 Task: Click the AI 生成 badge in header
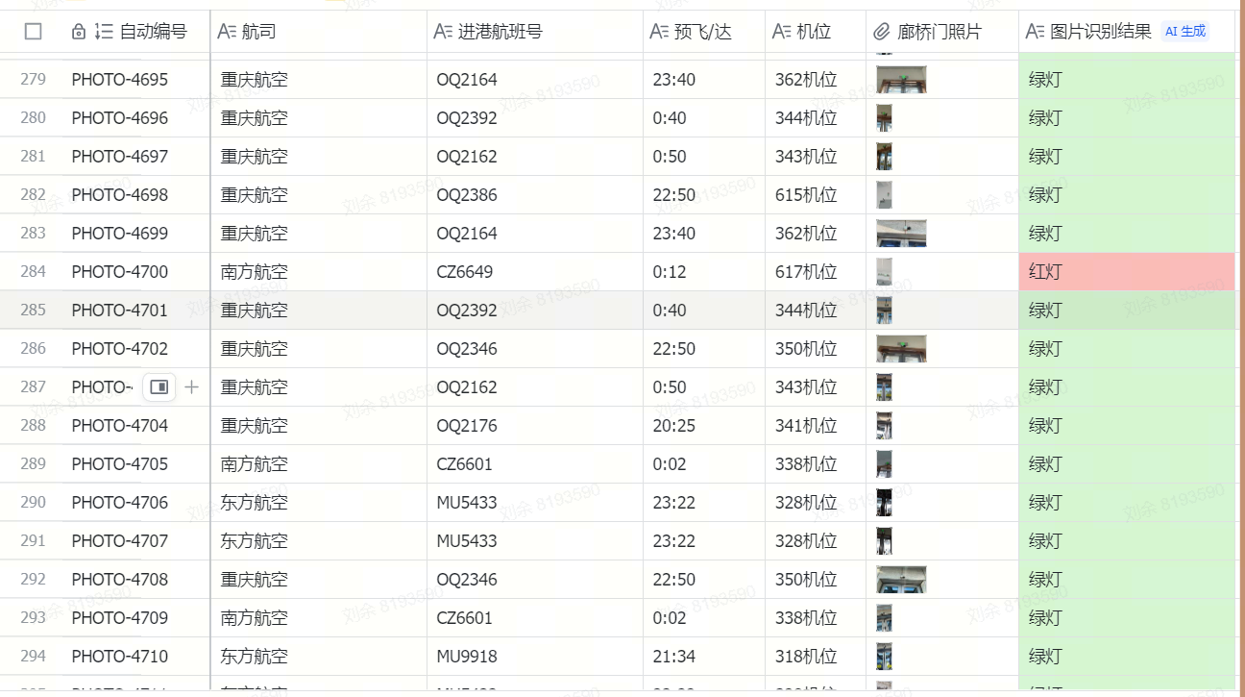click(x=1184, y=32)
